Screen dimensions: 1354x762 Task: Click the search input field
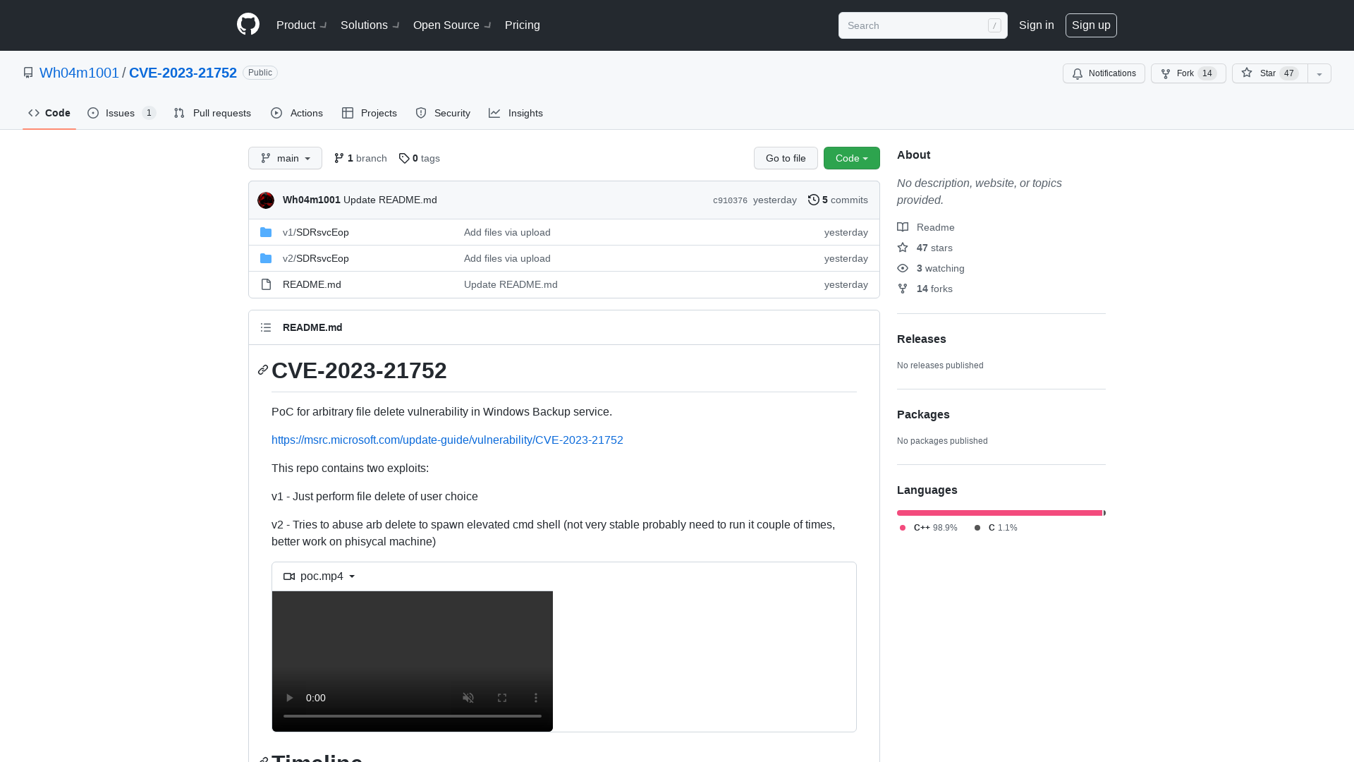point(922,25)
